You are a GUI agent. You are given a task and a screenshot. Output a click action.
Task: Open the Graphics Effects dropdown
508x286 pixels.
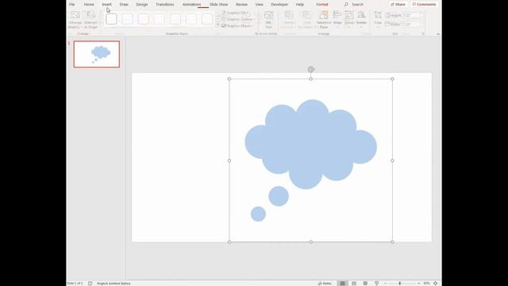[x=237, y=25]
